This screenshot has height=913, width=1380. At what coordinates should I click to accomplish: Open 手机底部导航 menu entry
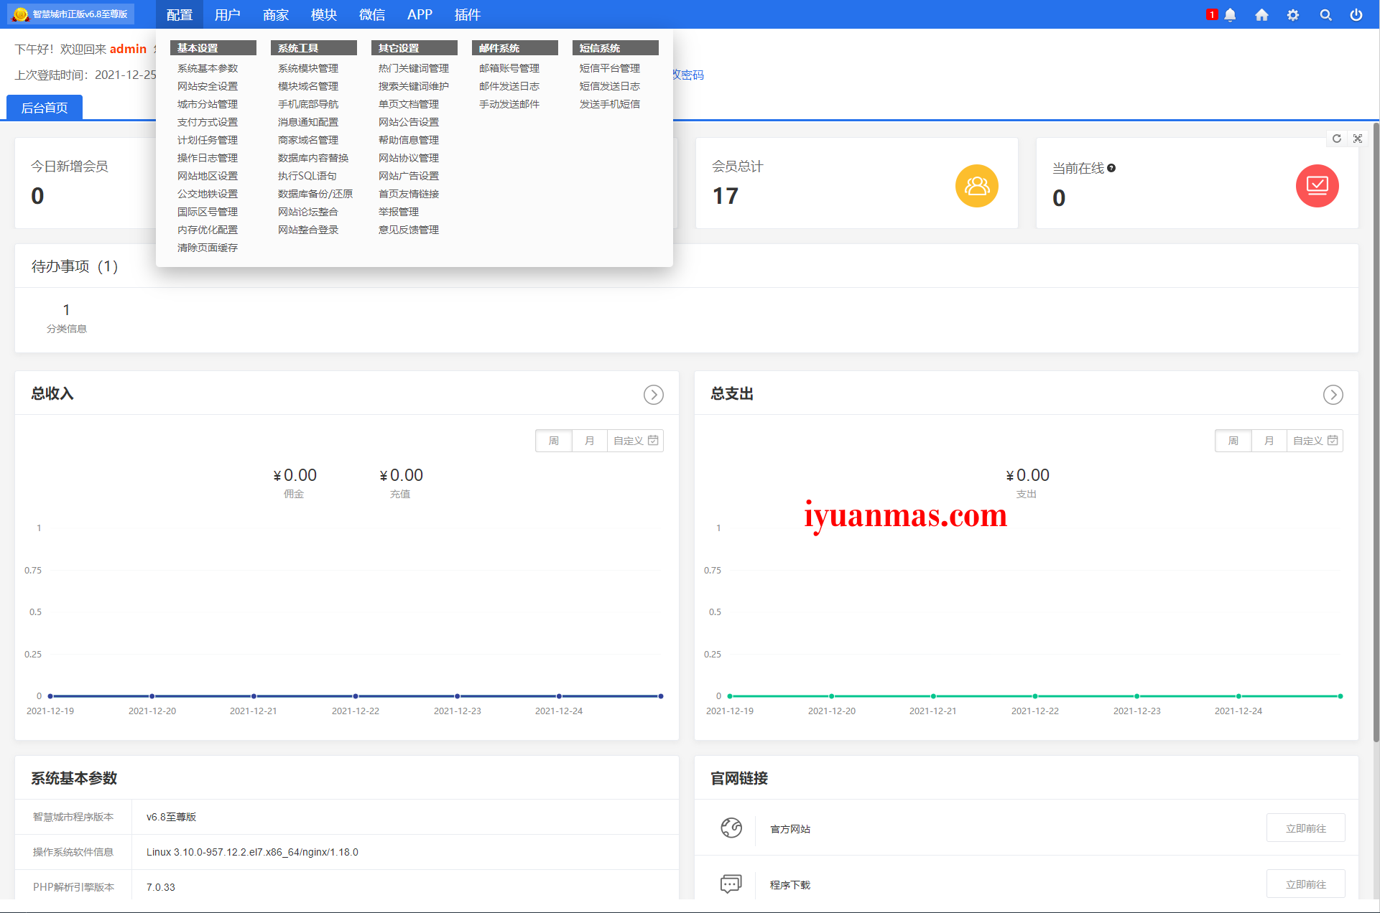click(308, 104)
